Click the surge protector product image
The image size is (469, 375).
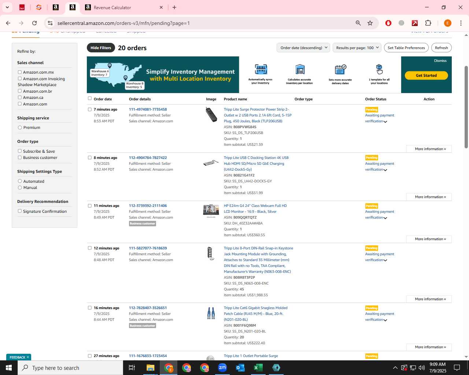[211, 115]
